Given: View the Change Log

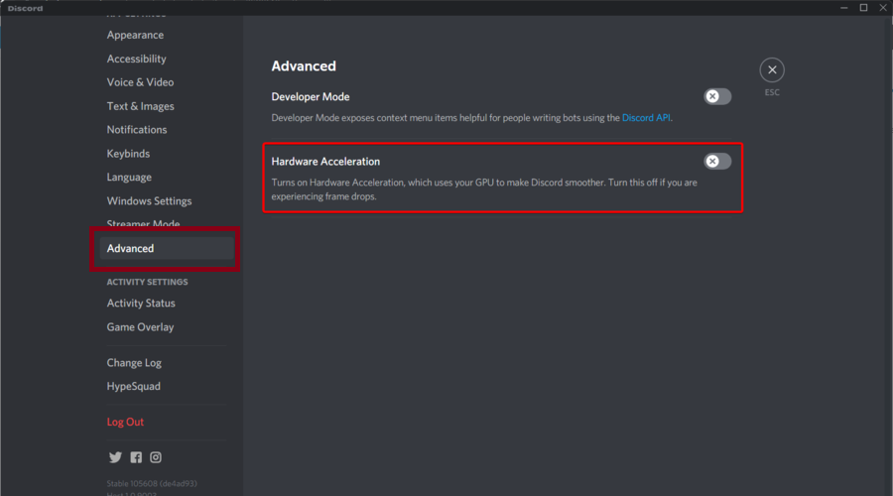Looking at the screenshot, I should click(x=134, y=363).
